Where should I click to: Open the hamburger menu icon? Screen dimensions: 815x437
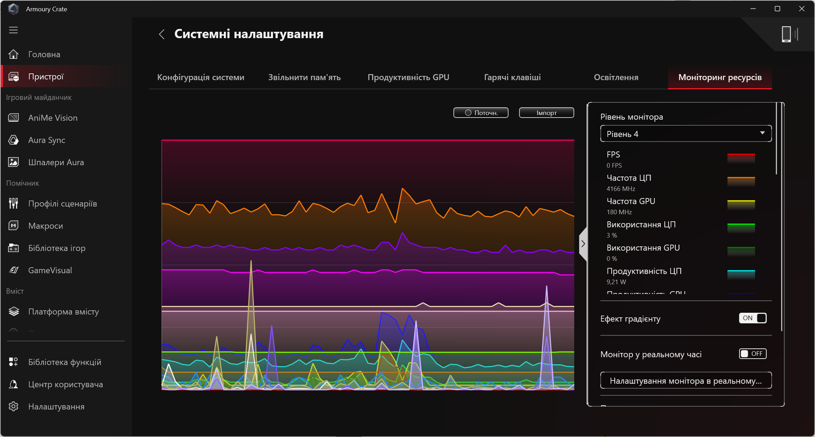pyautogui.click(x=13, y=30)
